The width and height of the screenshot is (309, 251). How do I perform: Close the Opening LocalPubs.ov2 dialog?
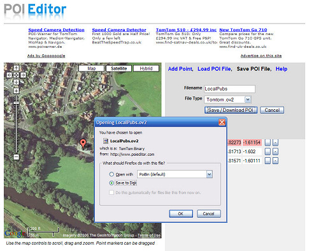click(x=222, y=122)
